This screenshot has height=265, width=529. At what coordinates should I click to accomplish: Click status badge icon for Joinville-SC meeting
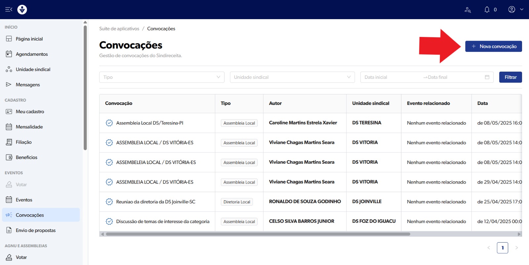pyautogui.click(x=109, y=202)
